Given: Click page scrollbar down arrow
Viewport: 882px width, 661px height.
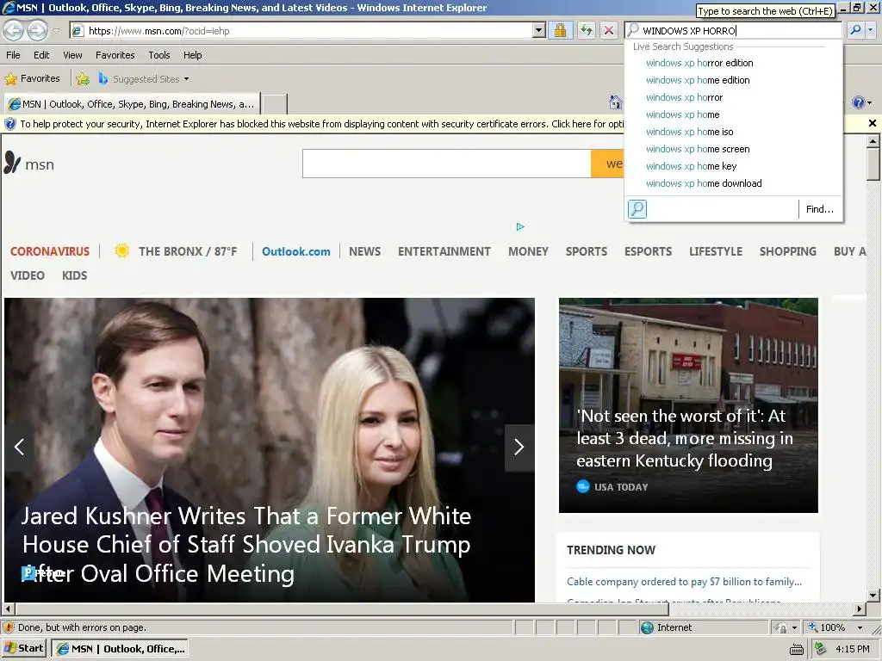Looking at the screenshot, I should (x=873, y=596).
